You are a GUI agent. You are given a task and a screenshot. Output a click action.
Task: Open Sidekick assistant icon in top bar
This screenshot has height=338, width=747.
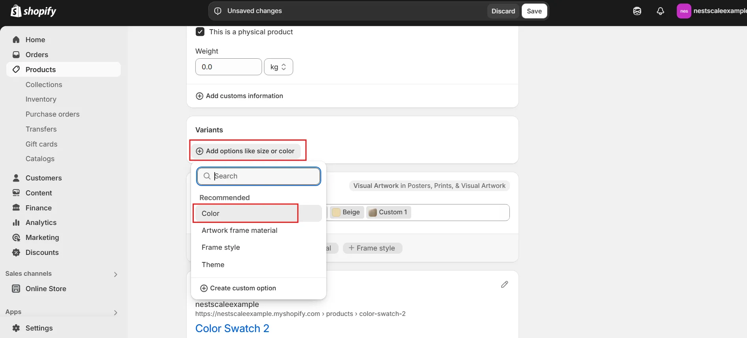pyautogui.click(x=637, y=11)
